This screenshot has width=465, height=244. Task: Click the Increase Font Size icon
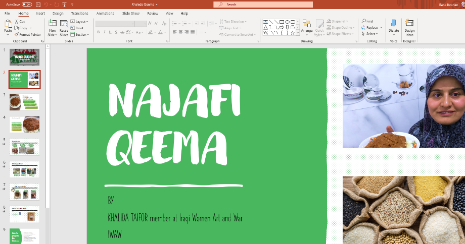(x=150, y=24)
